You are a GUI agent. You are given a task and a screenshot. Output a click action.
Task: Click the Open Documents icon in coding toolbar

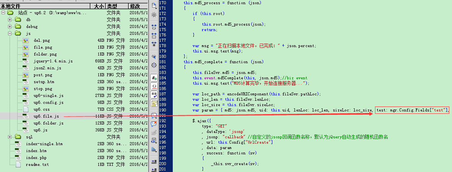point(154,5)
